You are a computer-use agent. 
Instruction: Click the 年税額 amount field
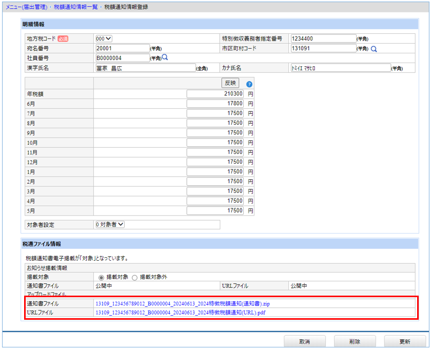(215, 94)
